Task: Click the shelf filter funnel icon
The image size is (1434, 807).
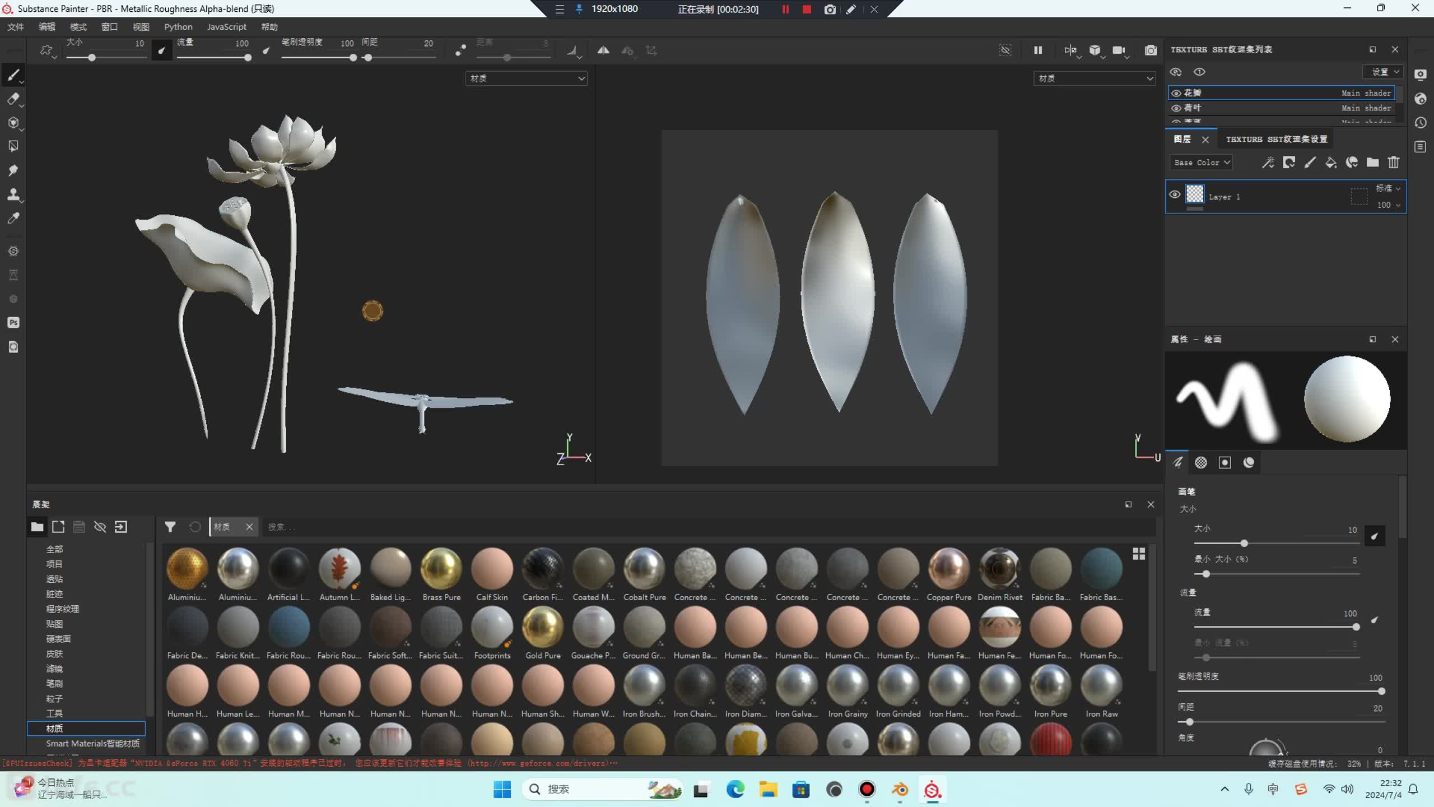Action: tap(170, 527)
